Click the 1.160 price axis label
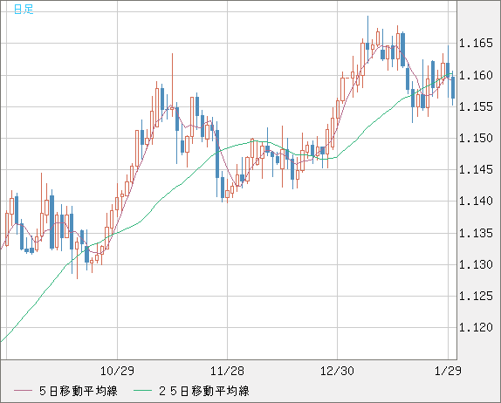The width and height of the screenshot is (501, 403). pyautogui.click(x=476, y=75)
